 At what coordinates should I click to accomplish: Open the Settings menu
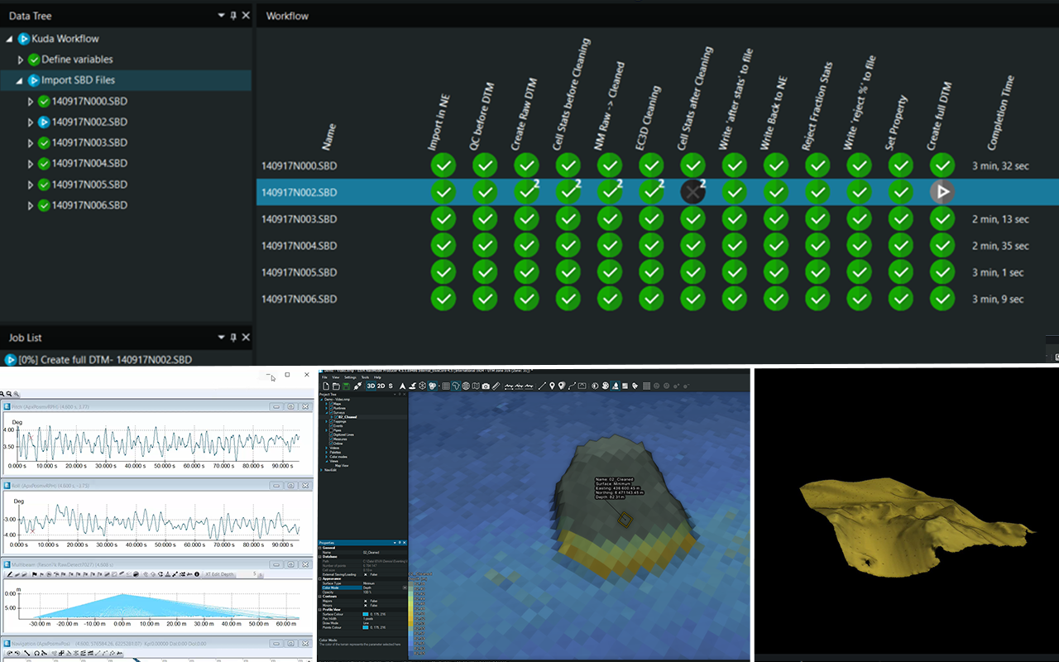coord(350,377)
